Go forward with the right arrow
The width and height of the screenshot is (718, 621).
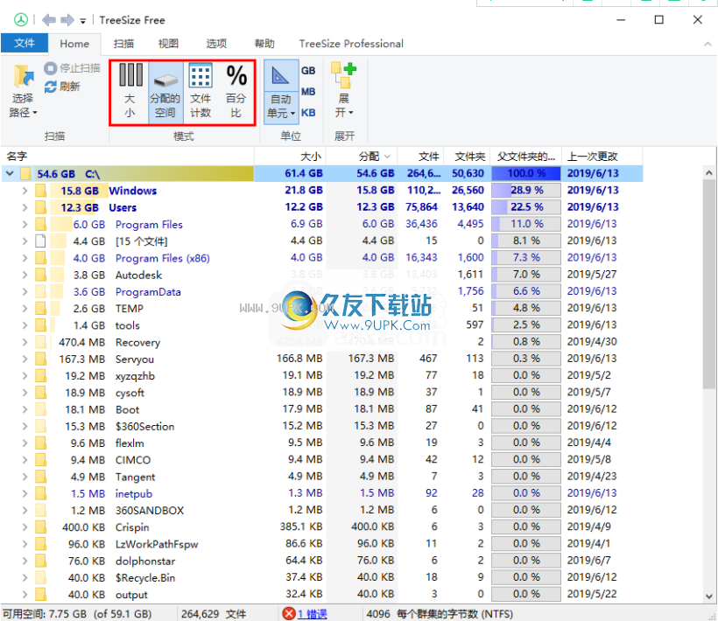[67, 19]
